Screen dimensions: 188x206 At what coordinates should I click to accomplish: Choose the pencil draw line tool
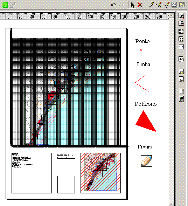(x=159, y=5)
